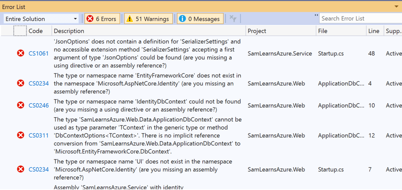The height and width of the screenshot is (190, 402).
Task: Sort by the Code column header
Action: pos(36,31)
